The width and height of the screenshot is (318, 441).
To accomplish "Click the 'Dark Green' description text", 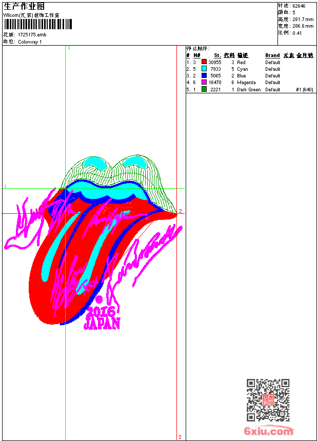I will pos(249,90).
